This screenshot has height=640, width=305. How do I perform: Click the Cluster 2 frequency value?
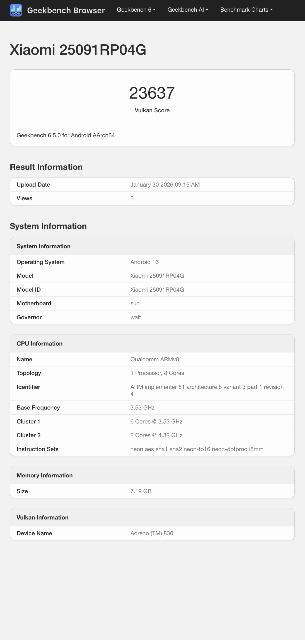[x=156, y=435]
